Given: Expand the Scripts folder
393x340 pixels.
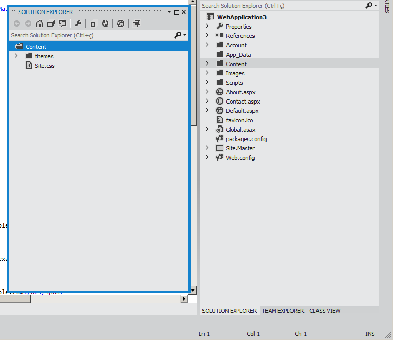Looking at the screenshot, I should (x=207, y=82).
